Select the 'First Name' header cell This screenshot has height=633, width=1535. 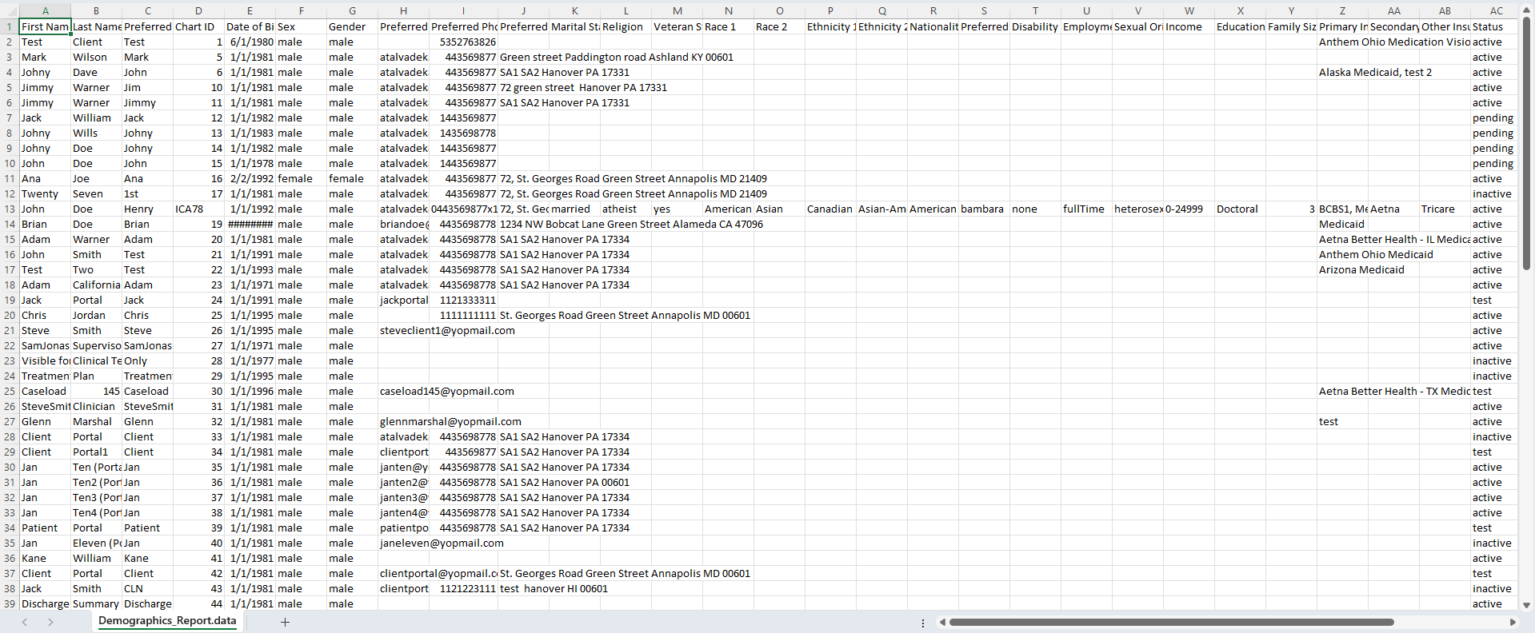[x=46, y=26]
